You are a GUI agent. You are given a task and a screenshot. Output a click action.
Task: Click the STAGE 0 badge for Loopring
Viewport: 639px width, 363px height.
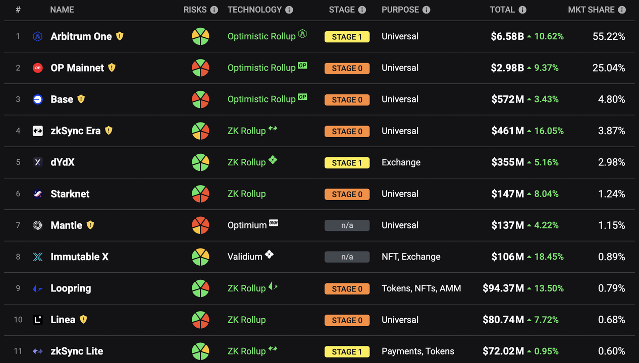click(x=347, y=289)
